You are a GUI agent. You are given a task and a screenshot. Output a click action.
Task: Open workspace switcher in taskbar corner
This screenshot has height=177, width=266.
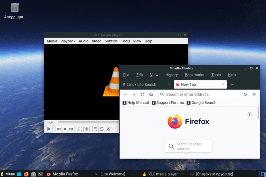(x=263, y=174)
